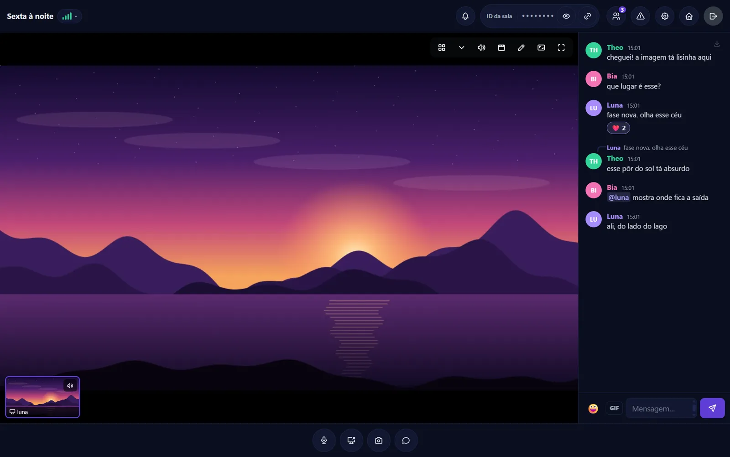
Task: Toggle screen sharing
Action: tap(351, 441)
